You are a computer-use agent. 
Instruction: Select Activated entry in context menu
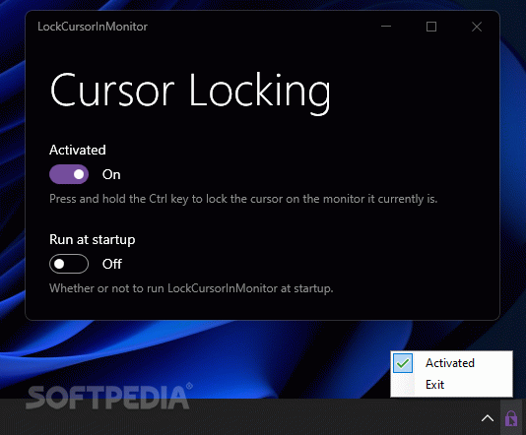(450, 363)
